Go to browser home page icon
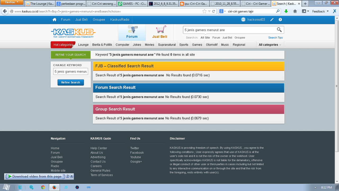339x191 pixels. (295, 11)
